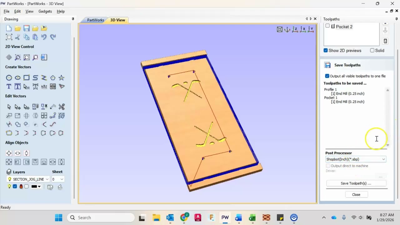This screenshot has width=400, height=225.
Task: Click the layer lock icon
Action: click(x=21, y=187)
